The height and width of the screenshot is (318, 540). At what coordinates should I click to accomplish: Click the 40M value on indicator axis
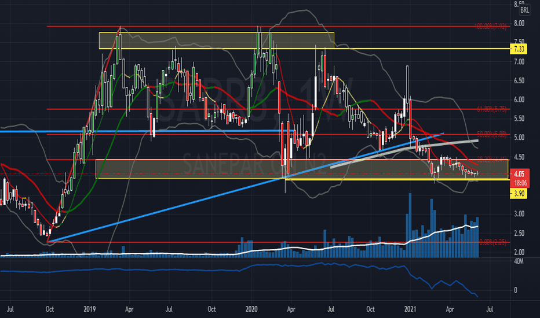pos(519,261)
